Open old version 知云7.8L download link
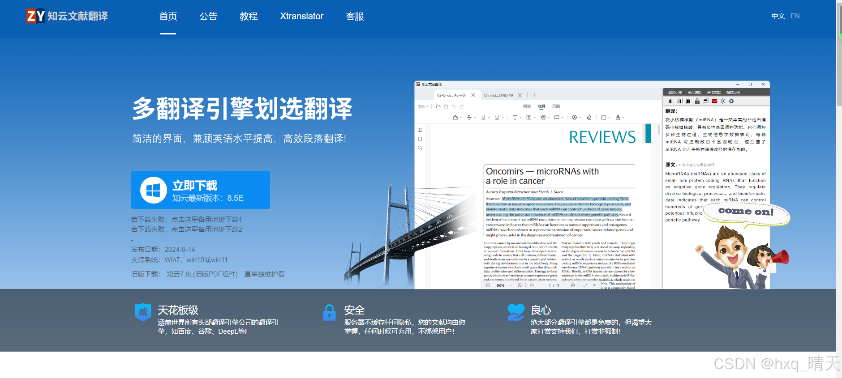842x378 pixels. coord(225,274)
